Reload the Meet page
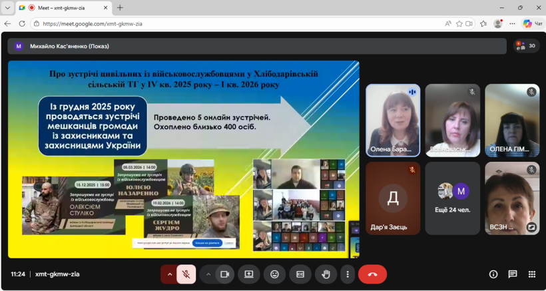Viewport: 546px width, 291px height. [22, 24]
